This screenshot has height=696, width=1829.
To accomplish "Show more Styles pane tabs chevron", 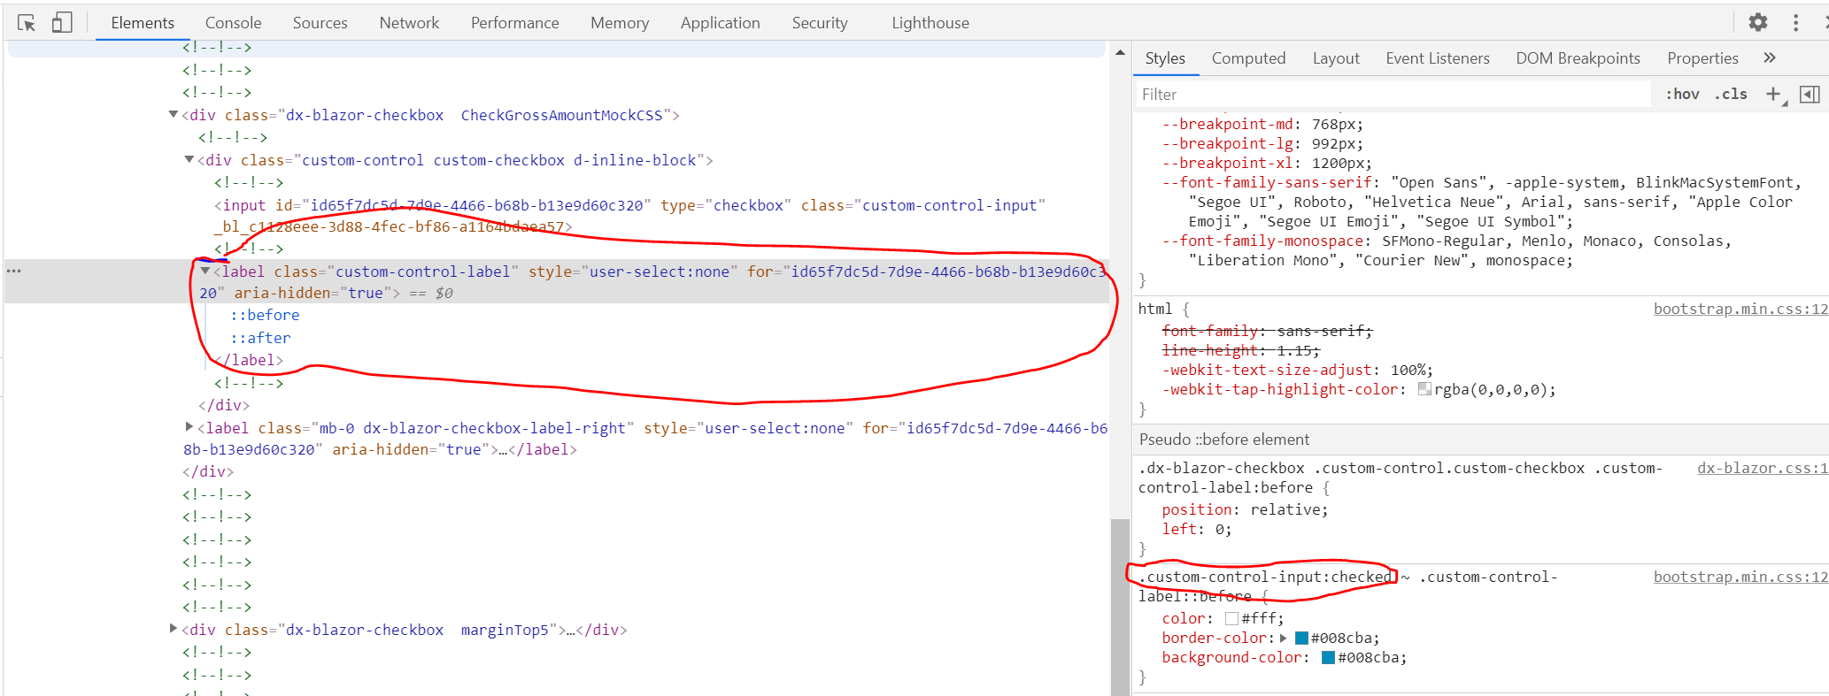I will coord(1769,58).
